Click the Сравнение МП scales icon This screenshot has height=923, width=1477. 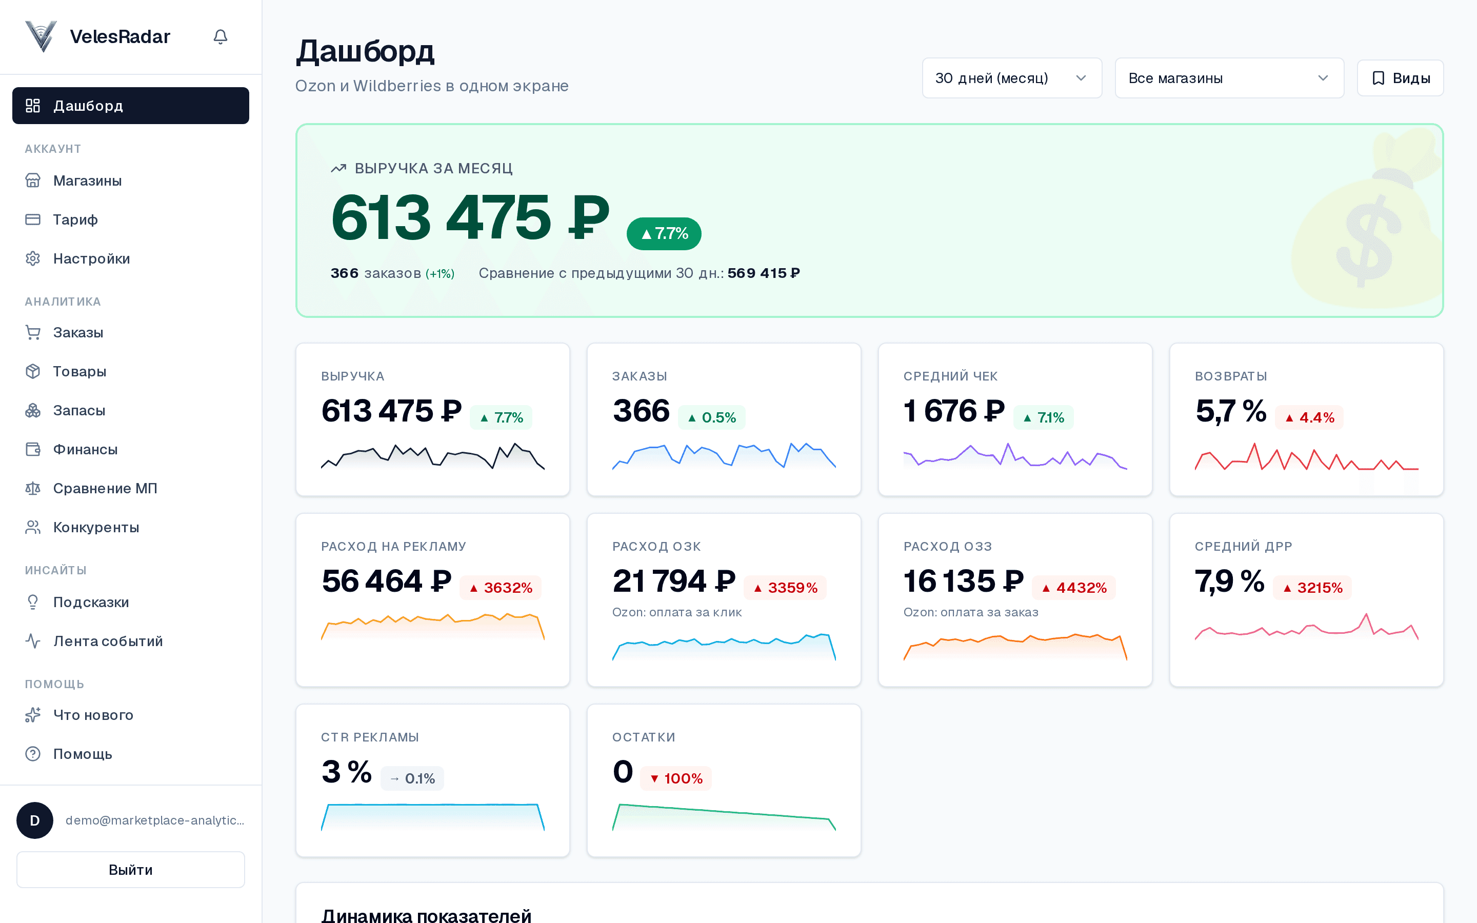tap(33, 488)
